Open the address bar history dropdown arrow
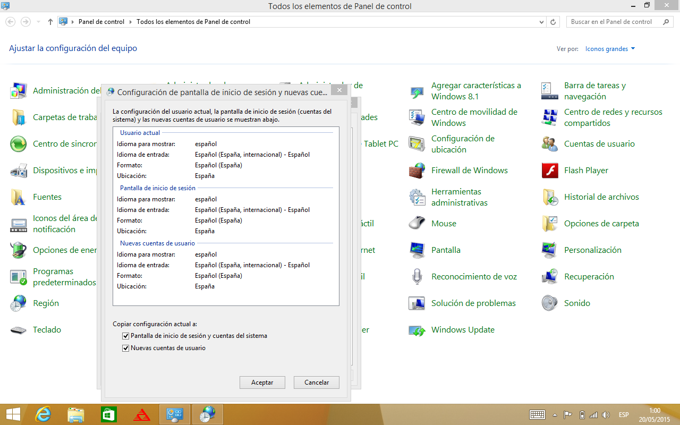This screenshot has width=680, height=425. 541,22
